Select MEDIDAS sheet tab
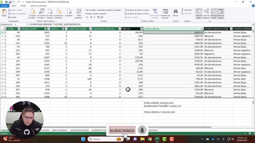 tap(153, 130)
